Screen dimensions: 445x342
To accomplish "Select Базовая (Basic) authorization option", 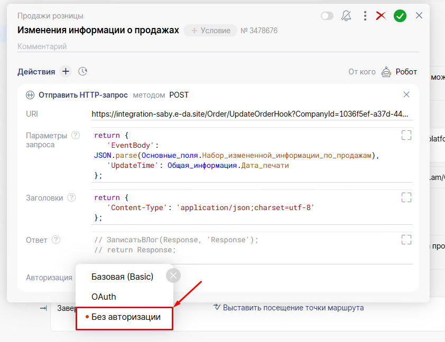I will [x=122, y=277].
